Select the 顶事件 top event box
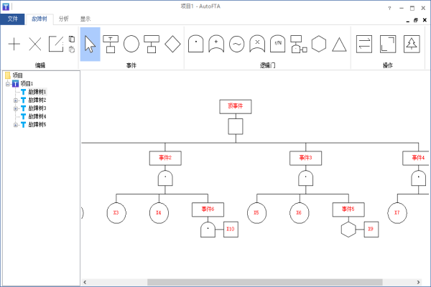Viewport: 431px width, 287px height. click(x=236, y=107)
